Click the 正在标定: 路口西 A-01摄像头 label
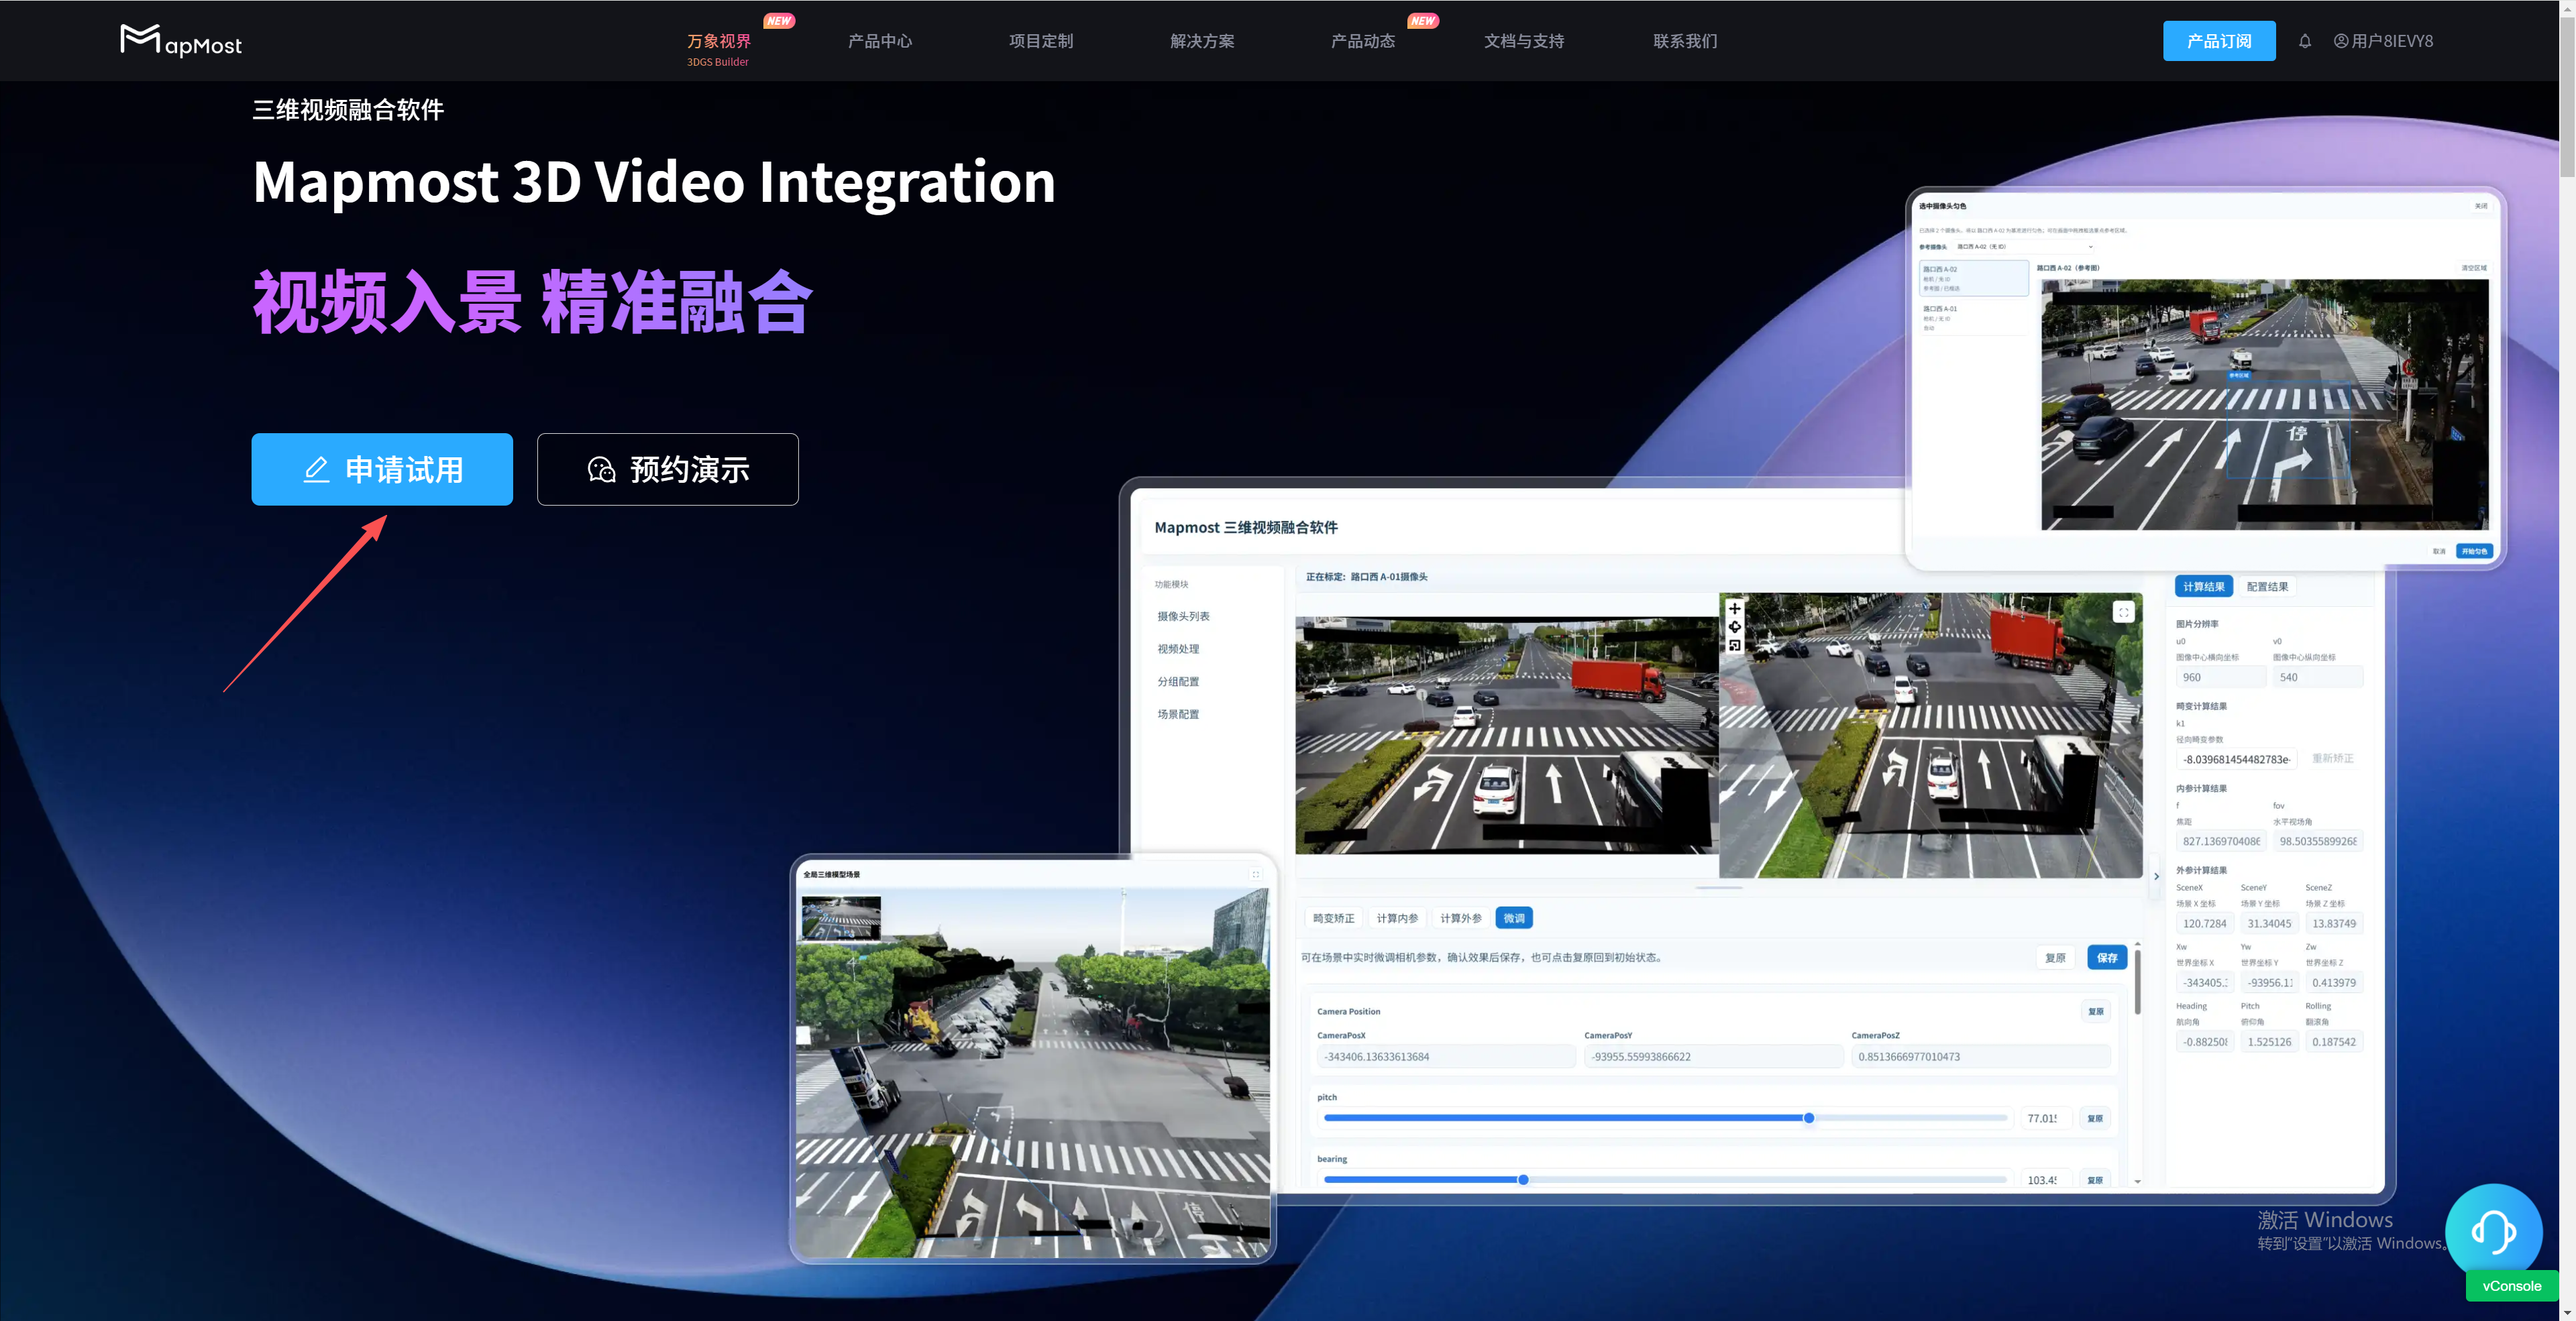Screen dimensions: 2576x1321 point(1366,577)
